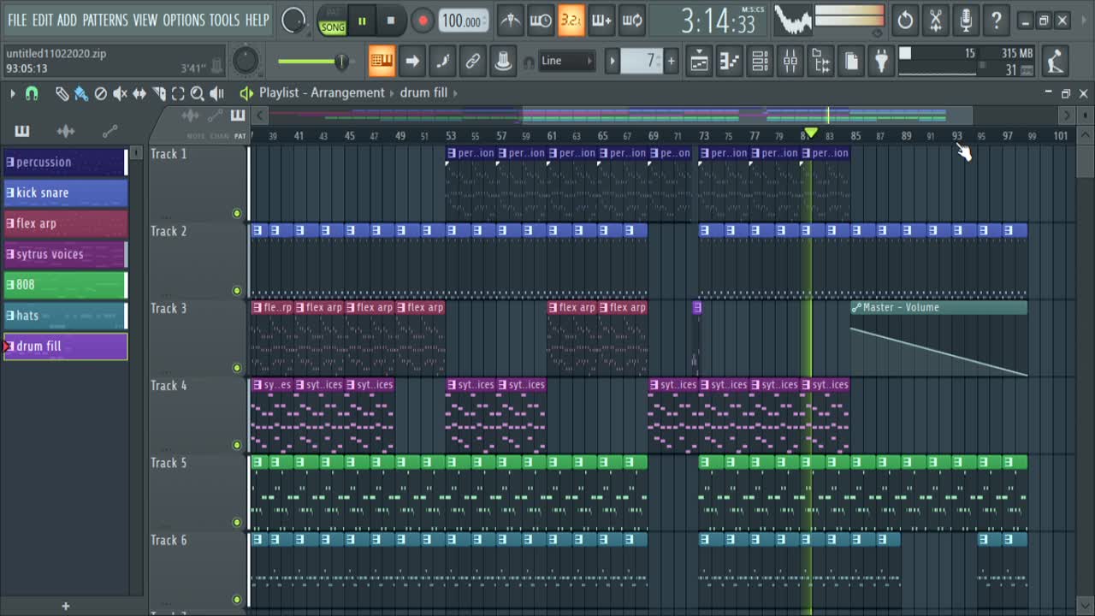Select the 808 pattern in picker
The height and width of the screenshot is (616, 1095).
(66, 285)
